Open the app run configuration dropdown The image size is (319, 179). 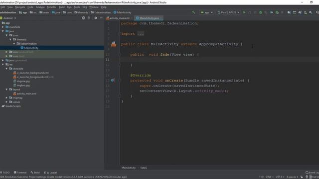(x=206, y=12)
